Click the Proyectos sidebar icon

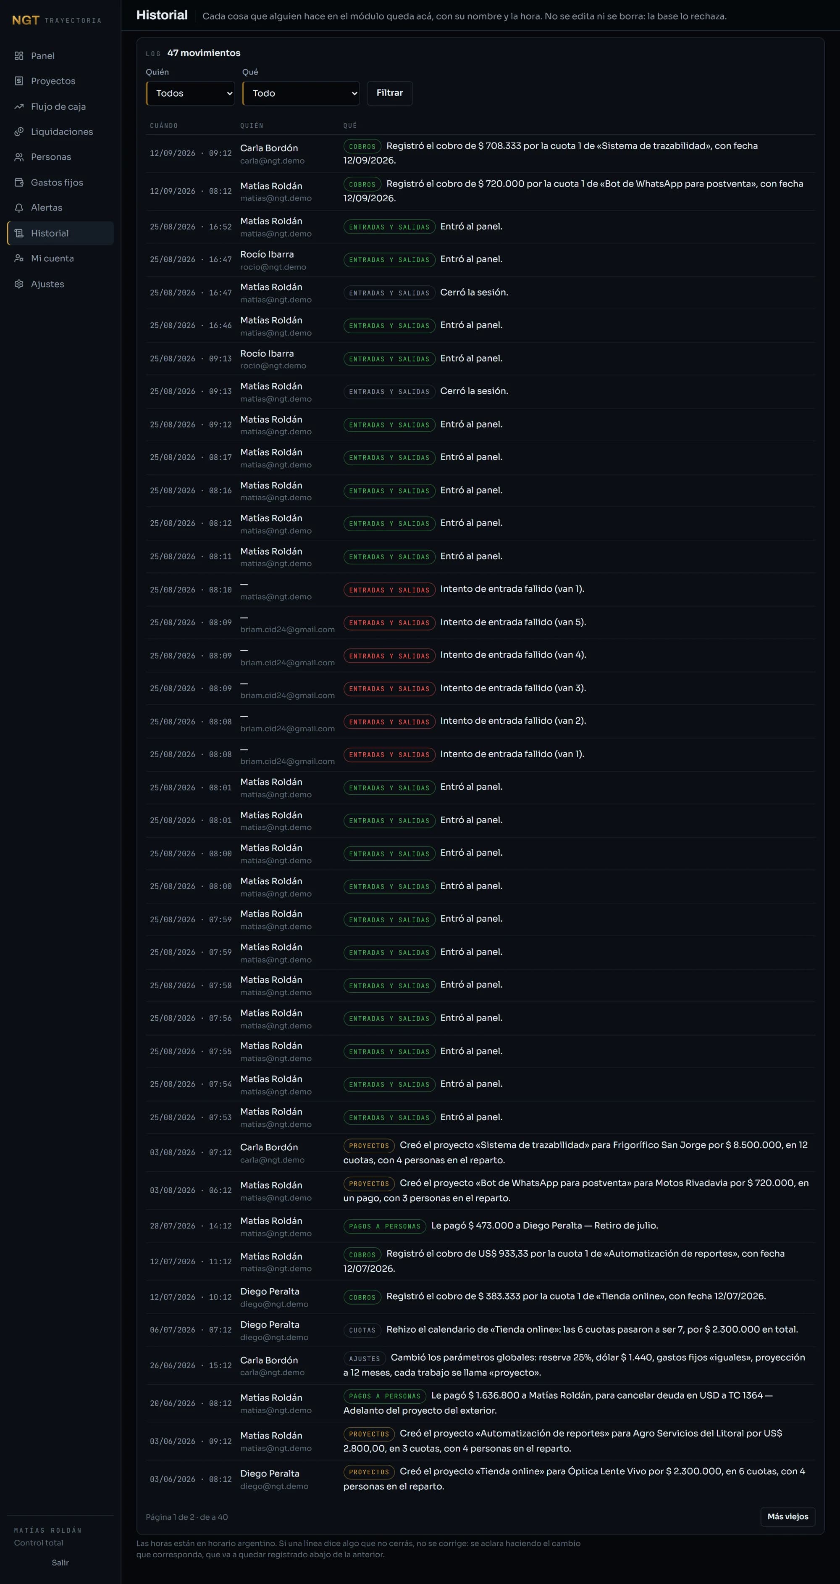point(19,81)
